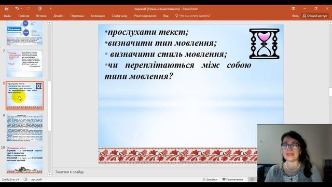Open the Дизайн ribbon tab

(58, 16)
